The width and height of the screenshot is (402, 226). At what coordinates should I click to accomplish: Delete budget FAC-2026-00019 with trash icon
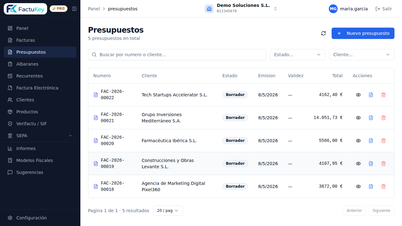point(383,164)
